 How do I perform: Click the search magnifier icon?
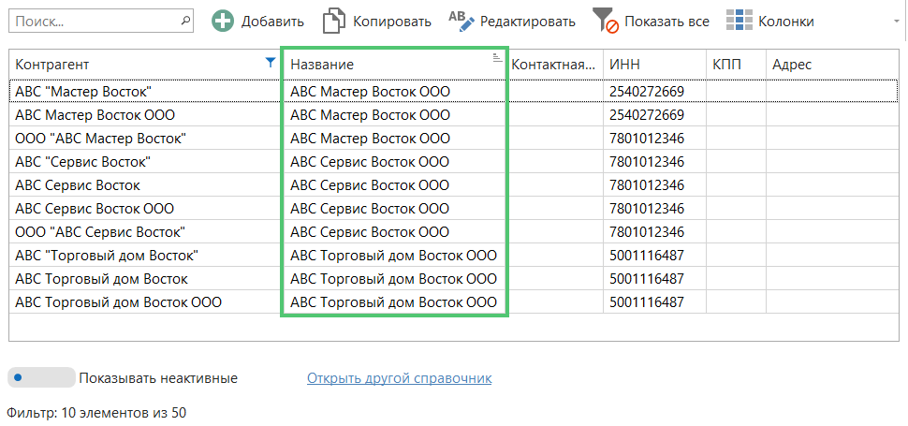pos(184,21)
